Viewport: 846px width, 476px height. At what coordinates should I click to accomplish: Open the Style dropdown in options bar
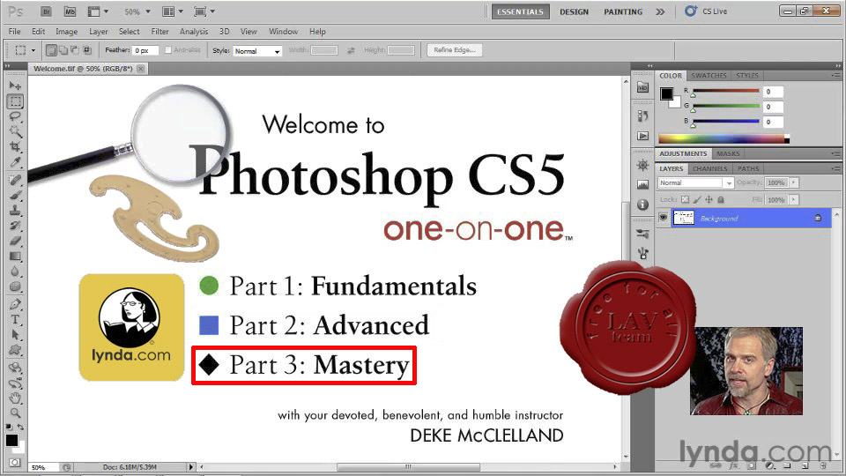(x=257, y=51)
